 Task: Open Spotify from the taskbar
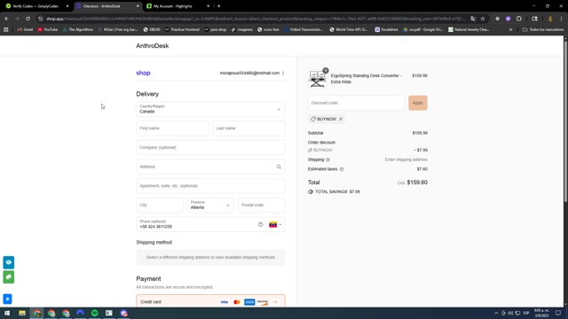95,313
